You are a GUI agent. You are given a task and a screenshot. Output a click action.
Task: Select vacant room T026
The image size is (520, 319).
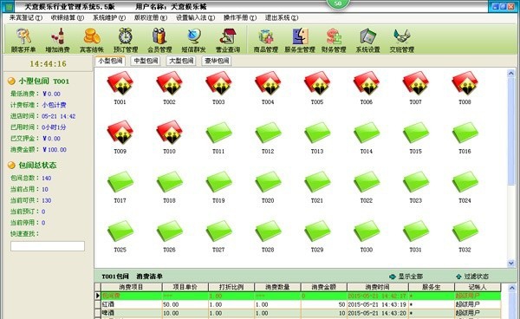tap(169, 236)
